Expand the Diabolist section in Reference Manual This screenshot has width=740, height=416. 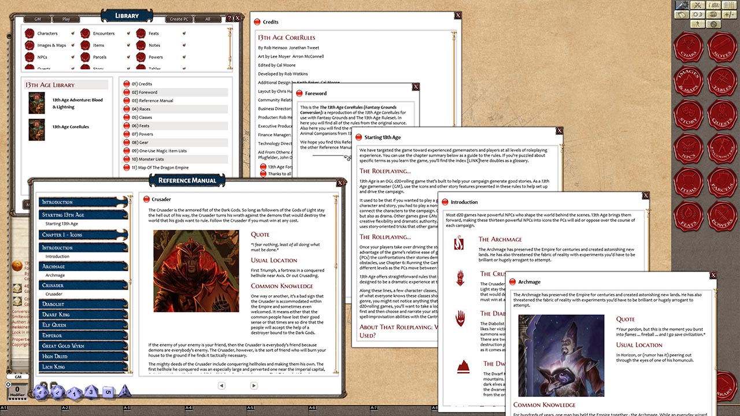[x=83, y=304]
